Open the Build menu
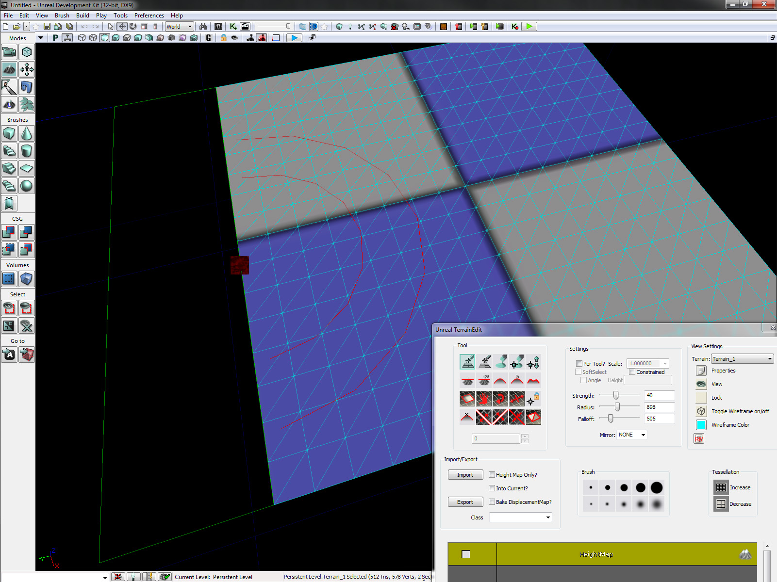Viewport: 777px width, 582px height. tap(83, 16)
